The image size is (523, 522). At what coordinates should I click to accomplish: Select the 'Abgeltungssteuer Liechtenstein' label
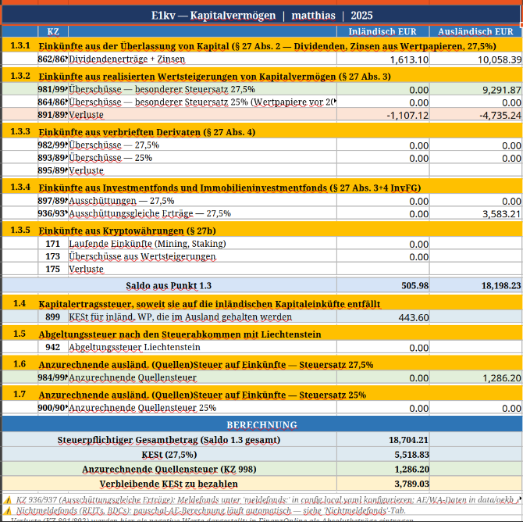pyautogui.click(x=202, y=347)
